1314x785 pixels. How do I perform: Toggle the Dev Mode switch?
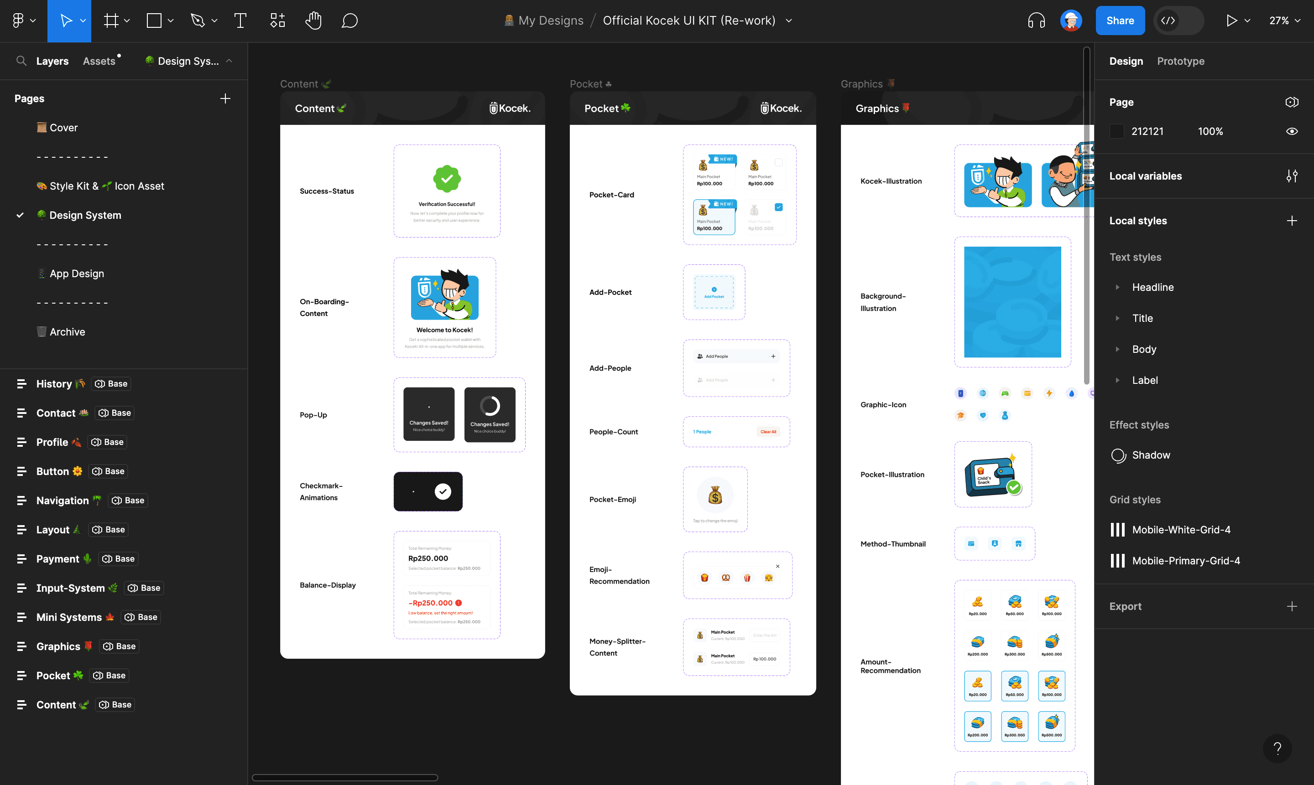click(1178, 21)
